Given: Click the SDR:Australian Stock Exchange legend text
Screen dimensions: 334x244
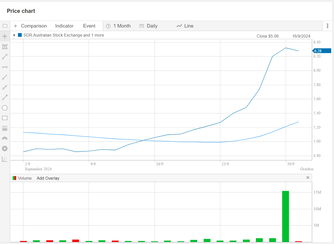Looking at the screenshot, I should pyautogui.click(x=64, y=35).
